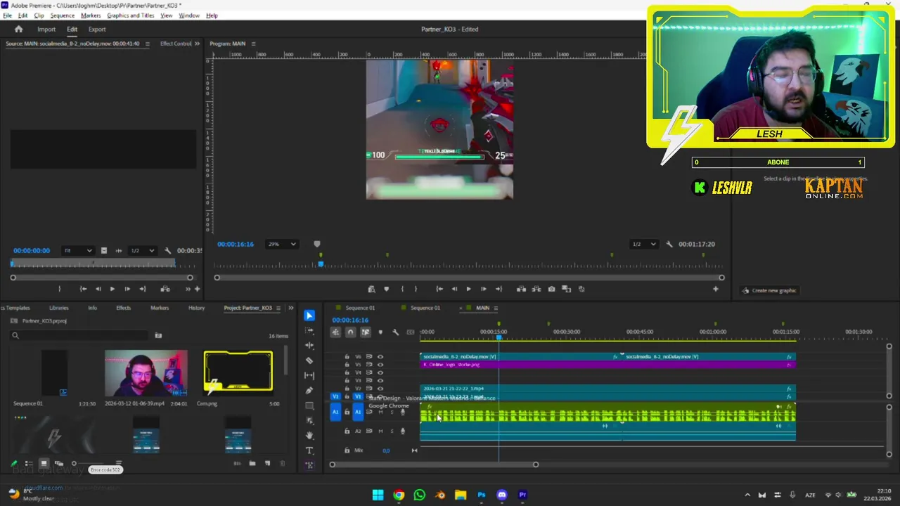
Task: Toggle V4 track output eye
Action: [x=380, y=372]
